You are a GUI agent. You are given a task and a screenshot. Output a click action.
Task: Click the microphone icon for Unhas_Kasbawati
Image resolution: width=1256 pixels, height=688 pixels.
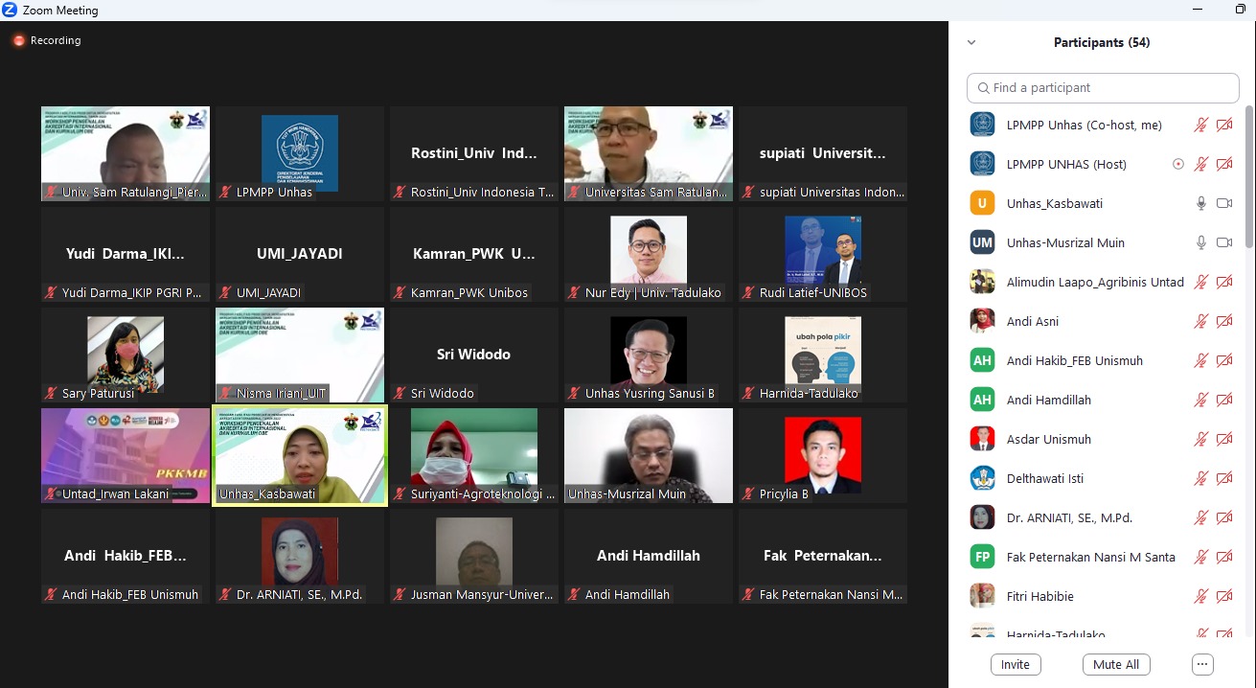click(x=1200, y=203)
